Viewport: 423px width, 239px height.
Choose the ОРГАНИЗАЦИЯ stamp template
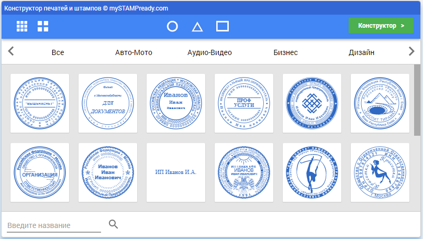(40, 172)
